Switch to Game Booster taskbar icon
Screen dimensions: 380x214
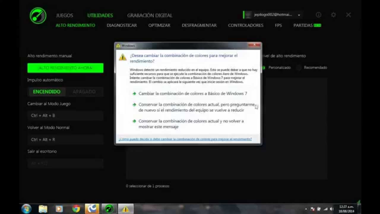point(109,209)
